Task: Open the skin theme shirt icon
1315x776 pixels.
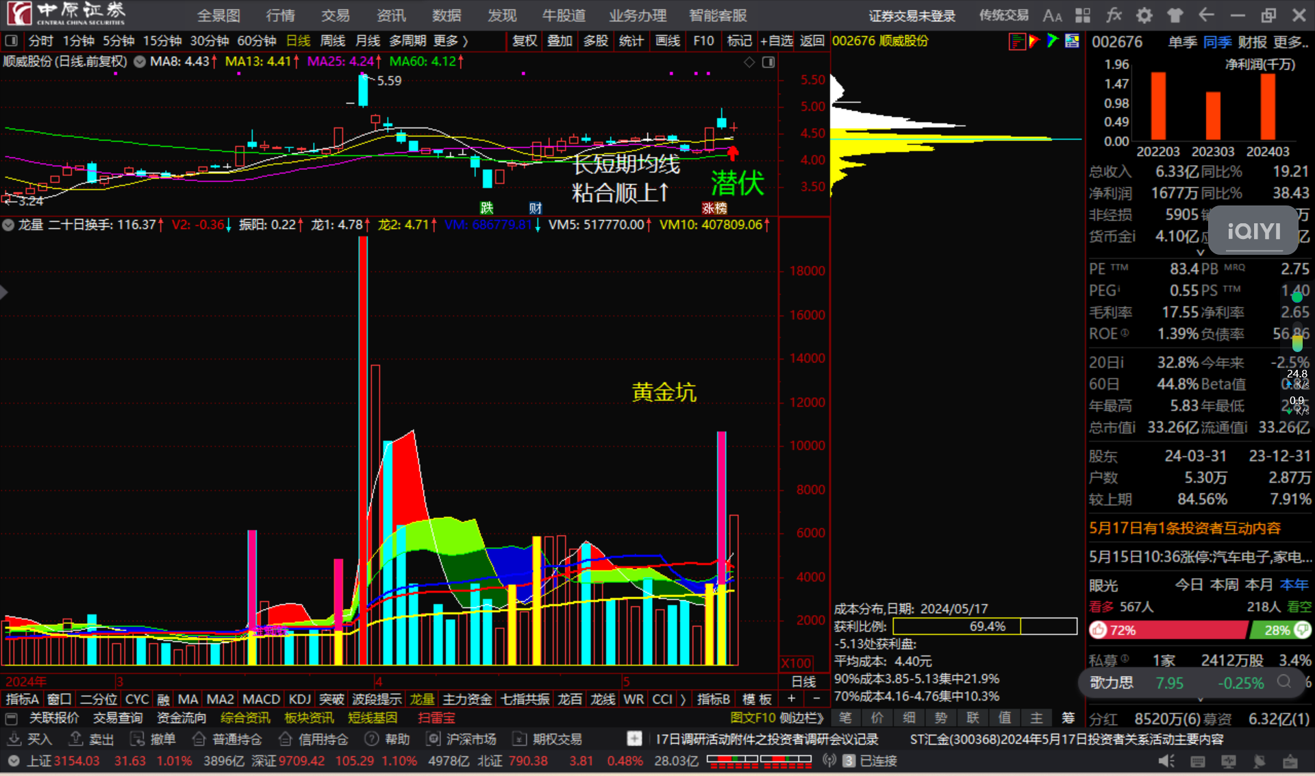Action: pyautogui.click(x=1175, y=15)
